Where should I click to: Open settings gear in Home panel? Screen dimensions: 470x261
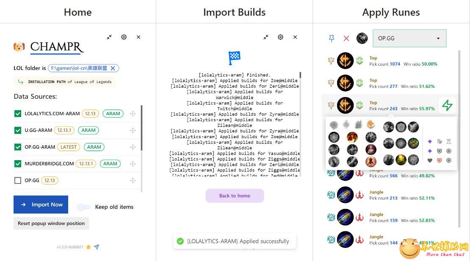click(x=124, y=37)
